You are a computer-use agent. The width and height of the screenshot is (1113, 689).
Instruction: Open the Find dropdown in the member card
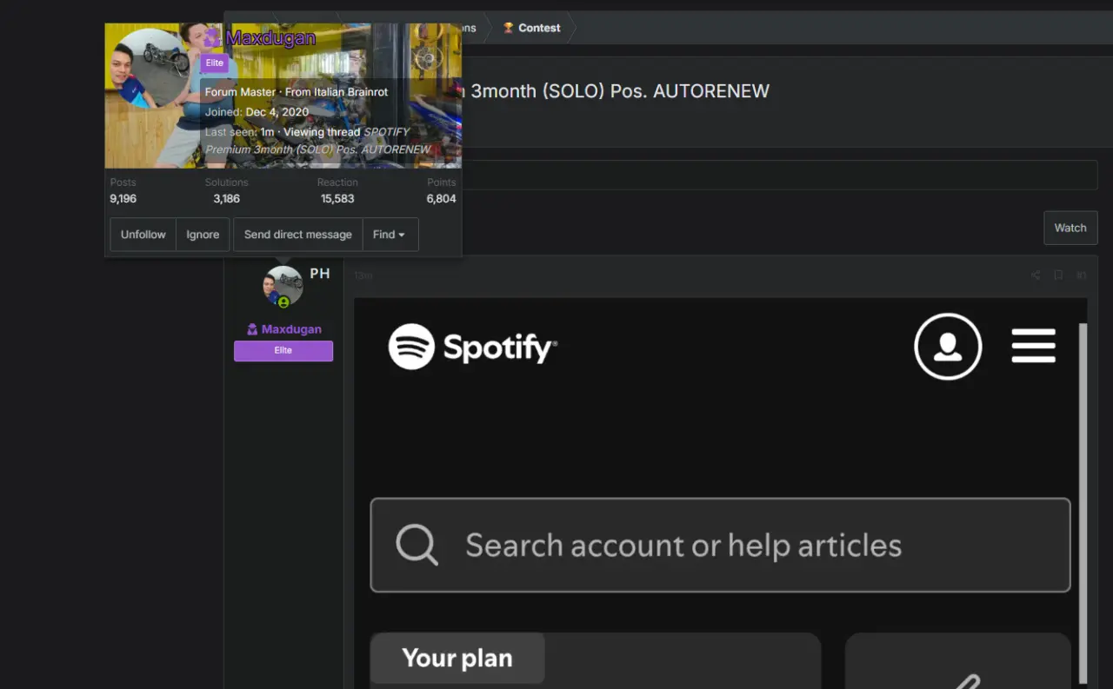click(390, 235)
